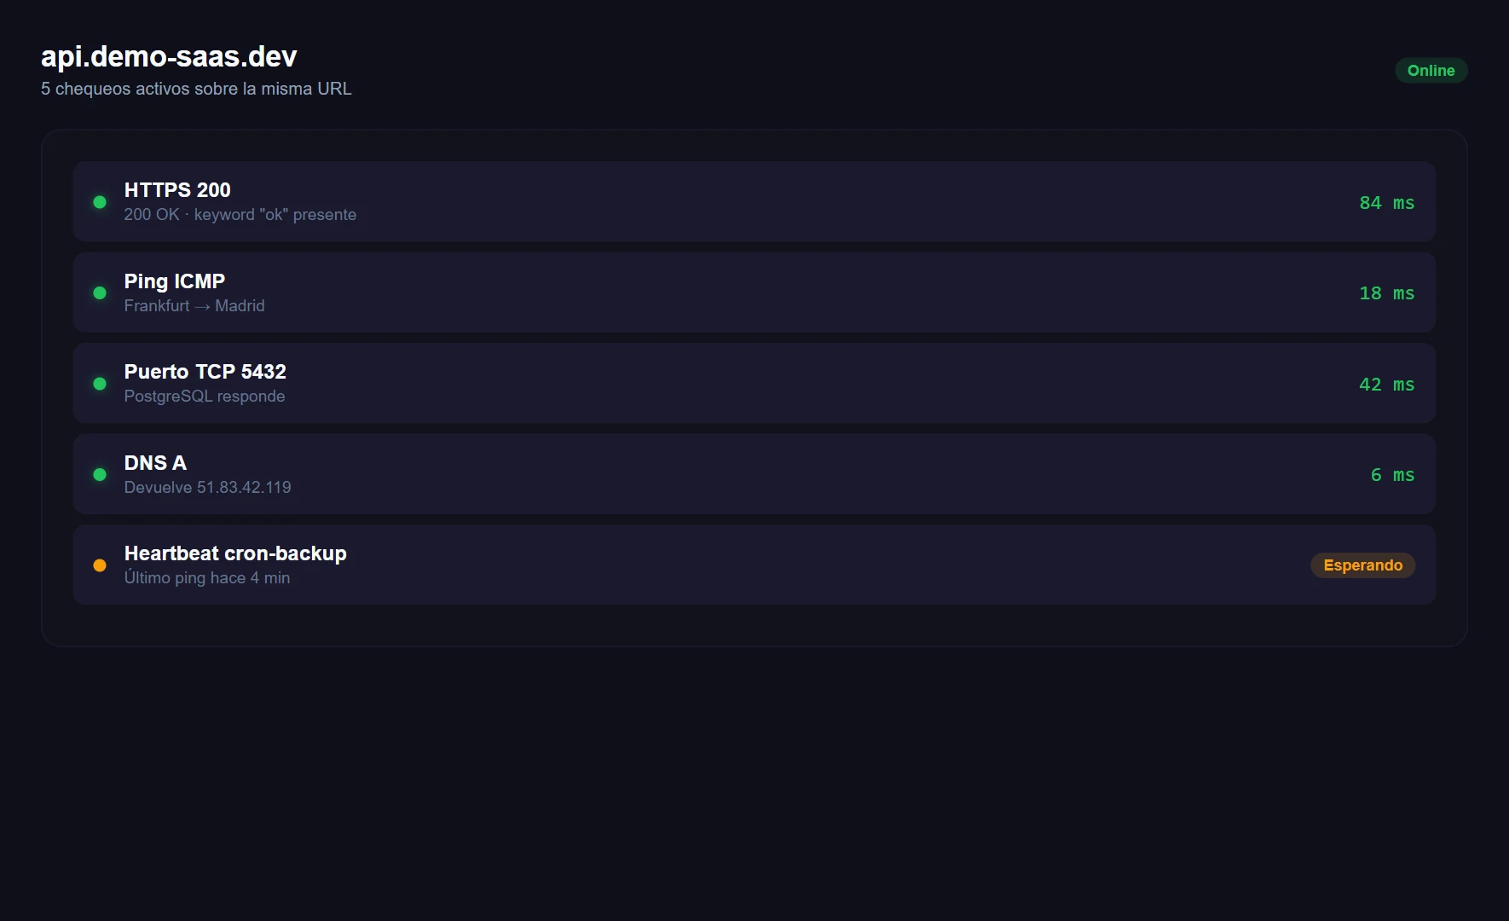Click the Esperando badge
1509x921 pixels.
(x=1362, y=565)
